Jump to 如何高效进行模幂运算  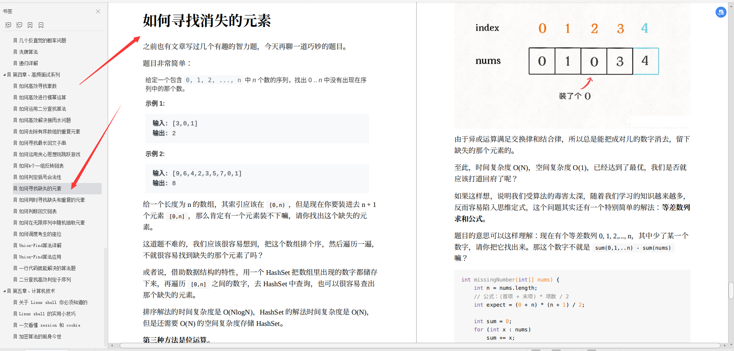pyautogui.click(x=42, y=97)
